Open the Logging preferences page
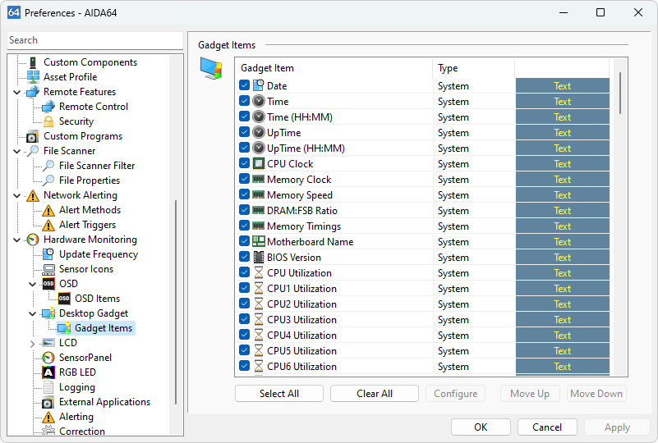Screen dimensions: 658x443 pyautogui.click(x=76, y=387)
